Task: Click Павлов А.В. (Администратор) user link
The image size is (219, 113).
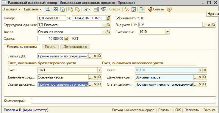Action: click(26, 110)
